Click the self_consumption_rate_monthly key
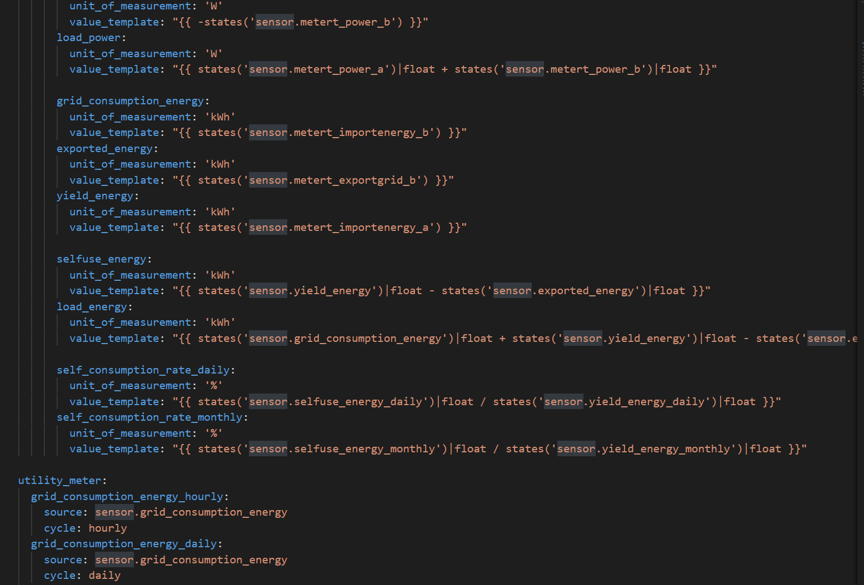Viewport: 864px width, 585px height. [x=149, y=417]
